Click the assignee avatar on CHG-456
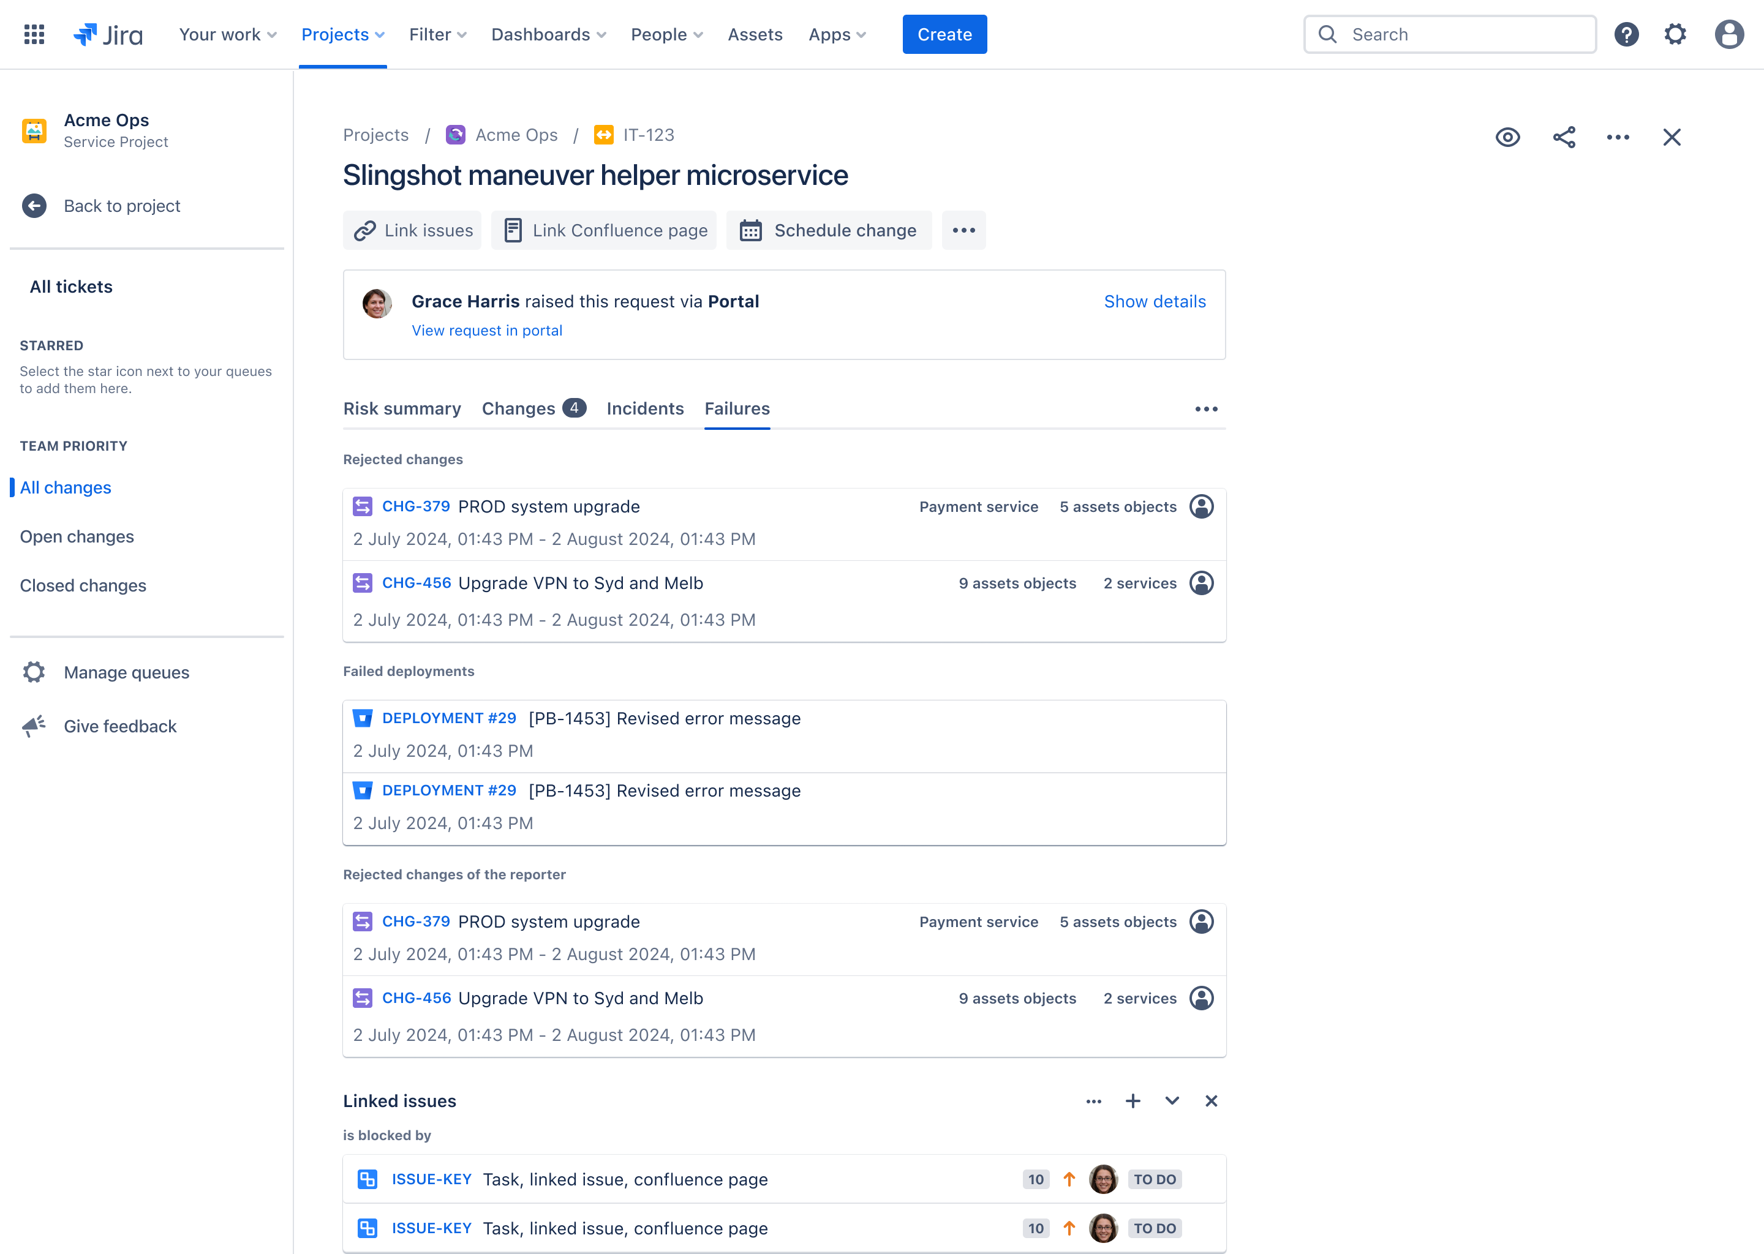The width and height of the screenshot is (1764, 1254). (1202, 583)
